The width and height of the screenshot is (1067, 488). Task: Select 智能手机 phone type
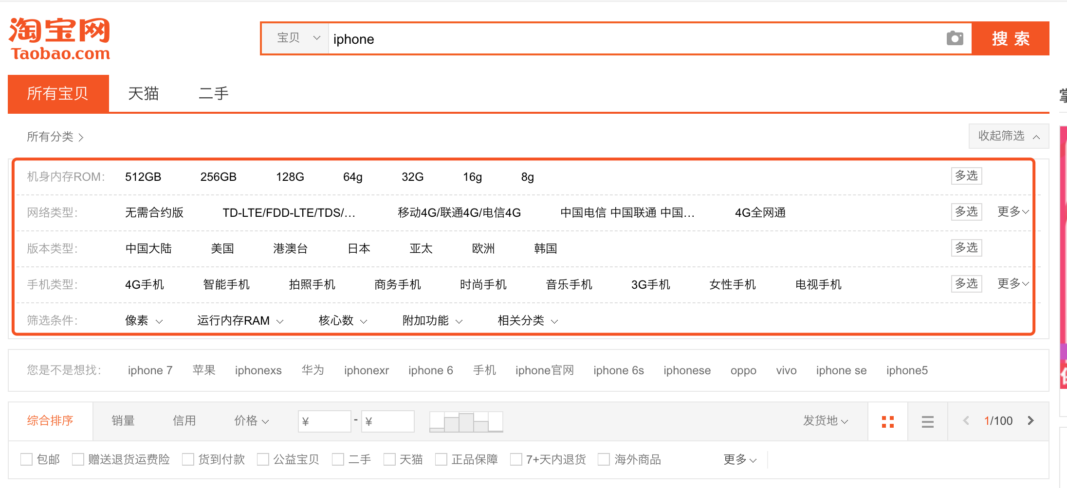tap(226, 284)
